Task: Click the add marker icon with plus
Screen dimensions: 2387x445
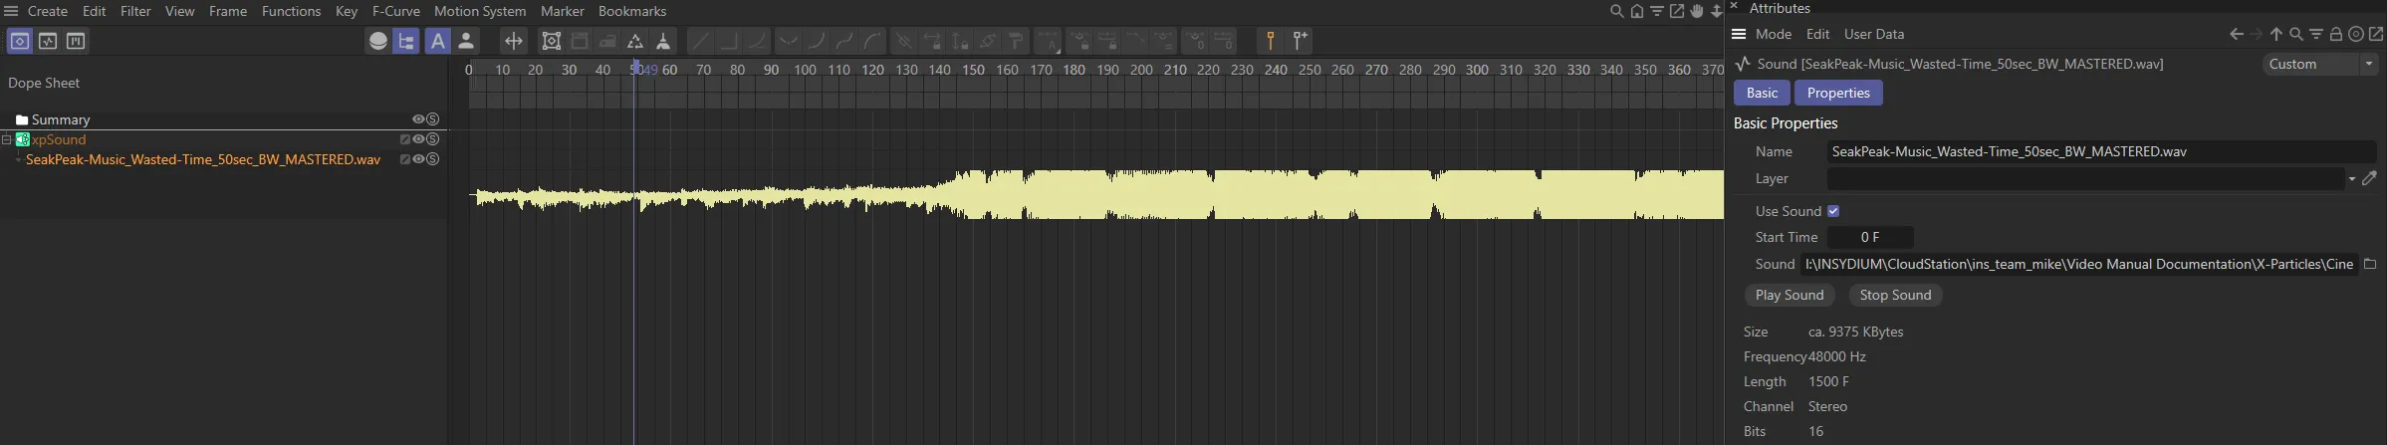Action: [1300, 41]
